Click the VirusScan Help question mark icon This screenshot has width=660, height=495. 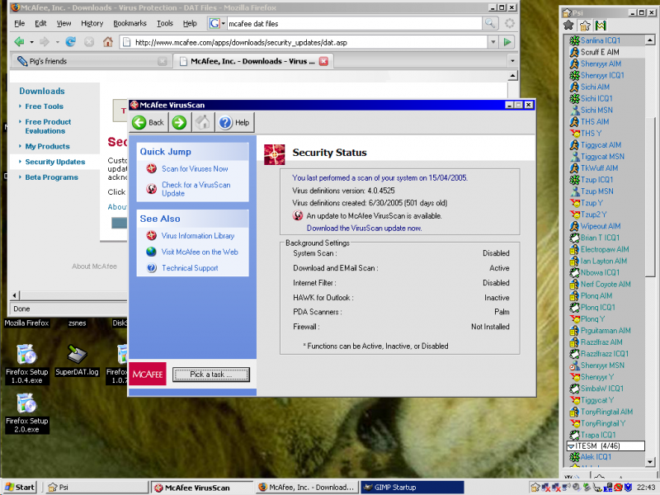tap(224, 123)
